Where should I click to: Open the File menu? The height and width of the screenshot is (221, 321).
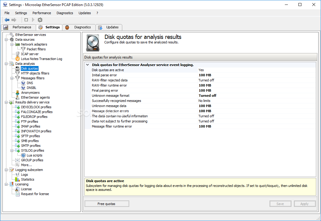pos(7,13)
